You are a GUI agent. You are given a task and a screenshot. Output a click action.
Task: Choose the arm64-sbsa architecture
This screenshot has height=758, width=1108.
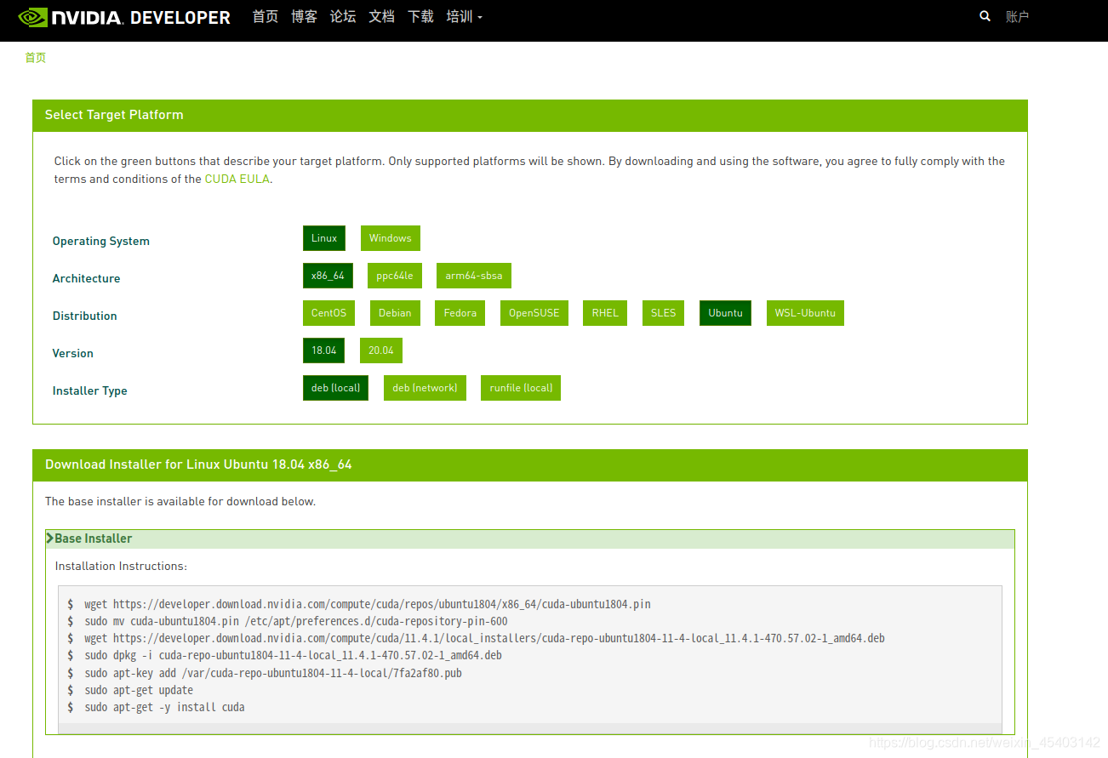coord(474,276)
